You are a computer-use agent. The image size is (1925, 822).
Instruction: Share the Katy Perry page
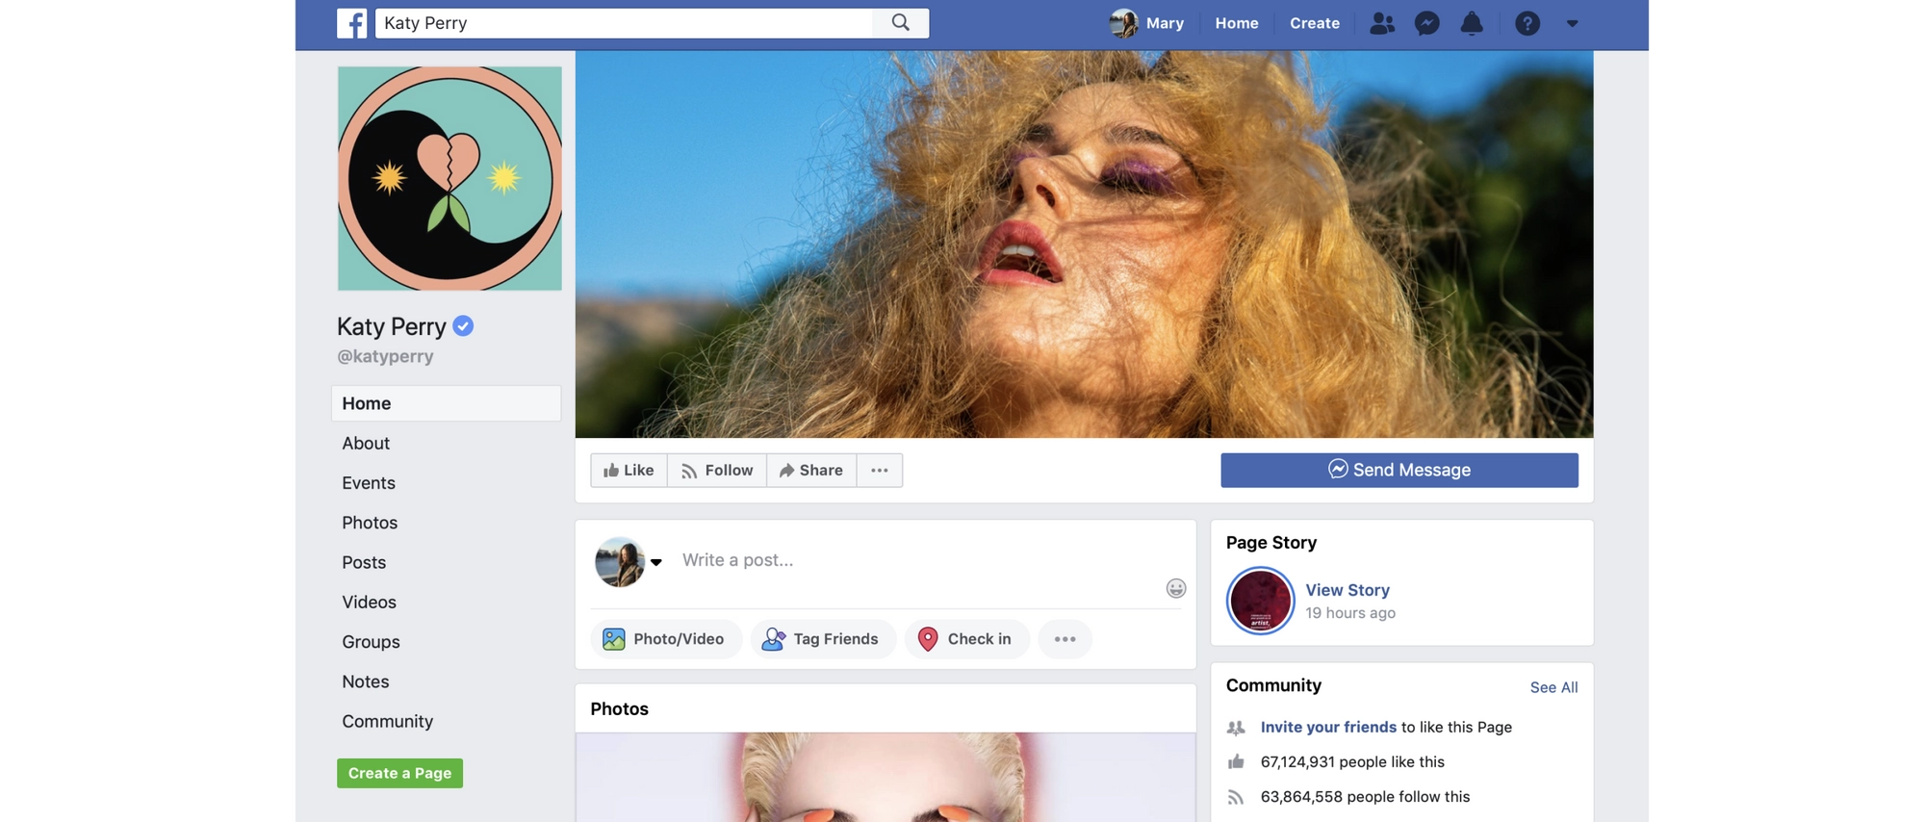(811, 470)
